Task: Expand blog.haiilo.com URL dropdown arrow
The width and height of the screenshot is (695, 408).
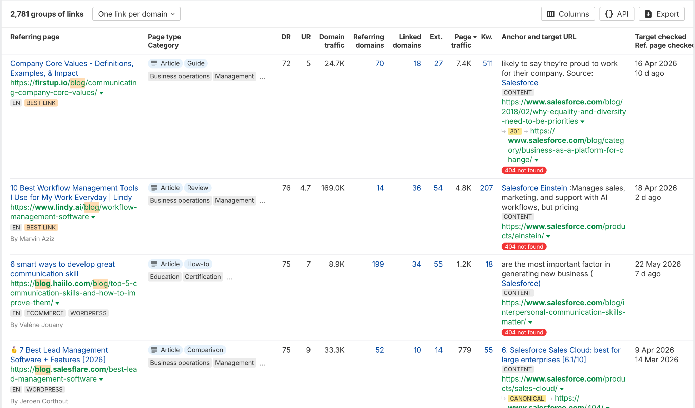Action: click(x=57, y=303)
